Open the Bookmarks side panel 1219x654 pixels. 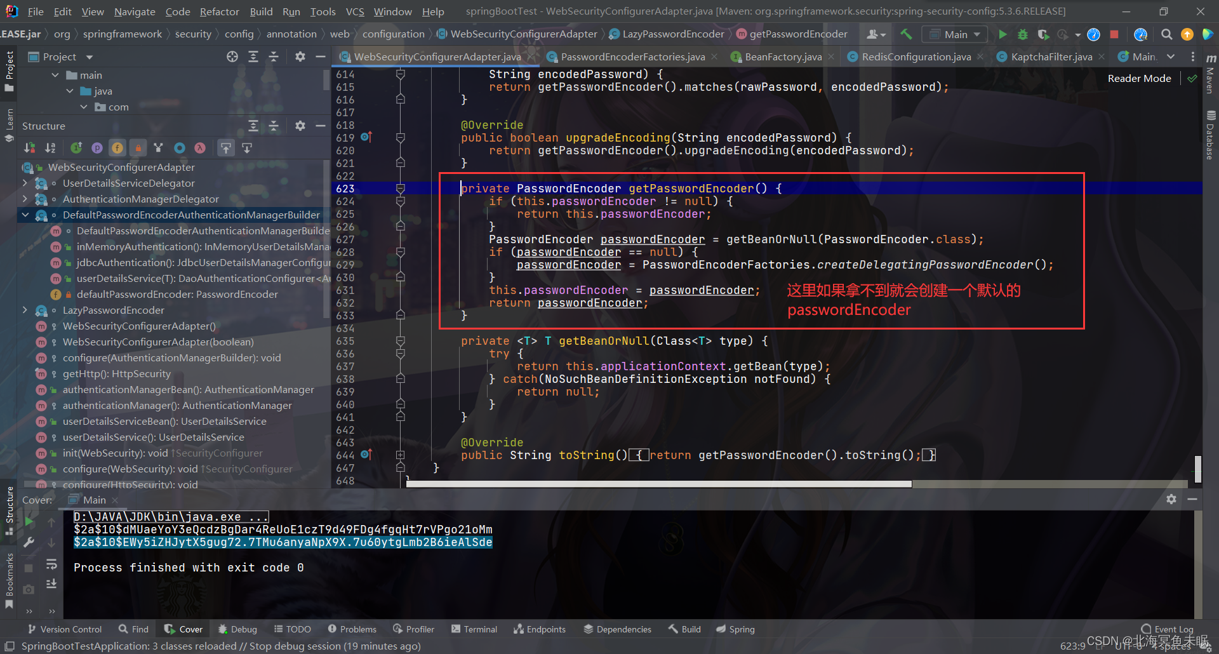(9, 580)
